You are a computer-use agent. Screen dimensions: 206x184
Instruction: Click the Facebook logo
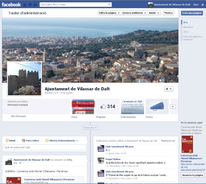pos(11,5)
